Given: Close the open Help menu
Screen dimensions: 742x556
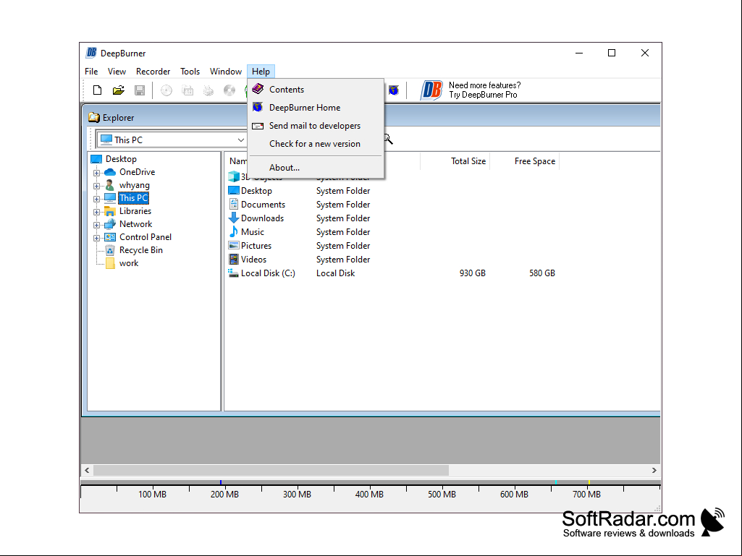Looking at the screenshot, I should [x=261, y=72].
